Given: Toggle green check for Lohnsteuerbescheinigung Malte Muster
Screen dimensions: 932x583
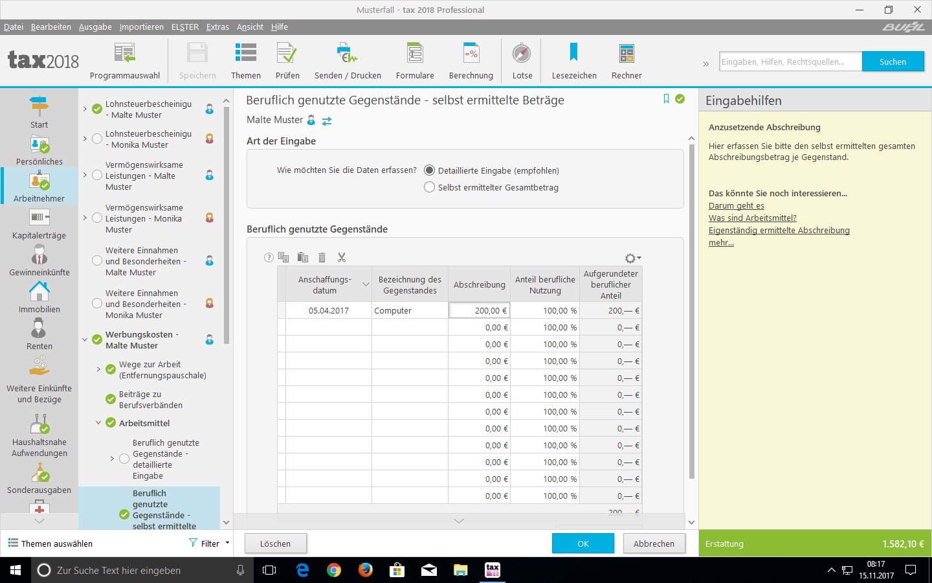Looking at the screenshot, I should [x=97, y=109].
